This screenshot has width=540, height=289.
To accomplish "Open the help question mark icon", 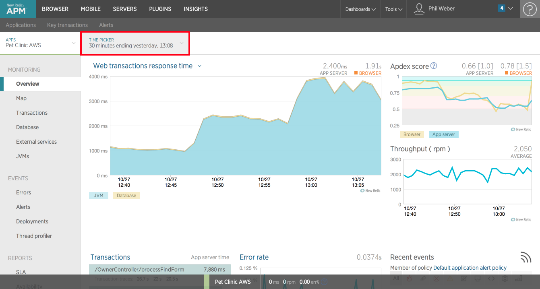I will tap(530, 9).
